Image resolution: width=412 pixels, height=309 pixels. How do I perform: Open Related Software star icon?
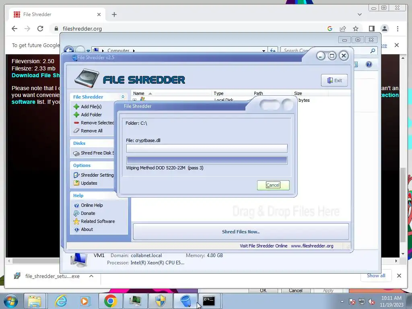[x=76, y=221]
